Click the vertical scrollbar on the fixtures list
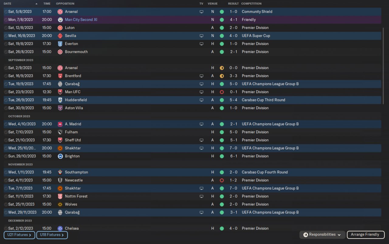Image resolution: width=389 pixels, height=244 pixels. (x=383, y=65)
